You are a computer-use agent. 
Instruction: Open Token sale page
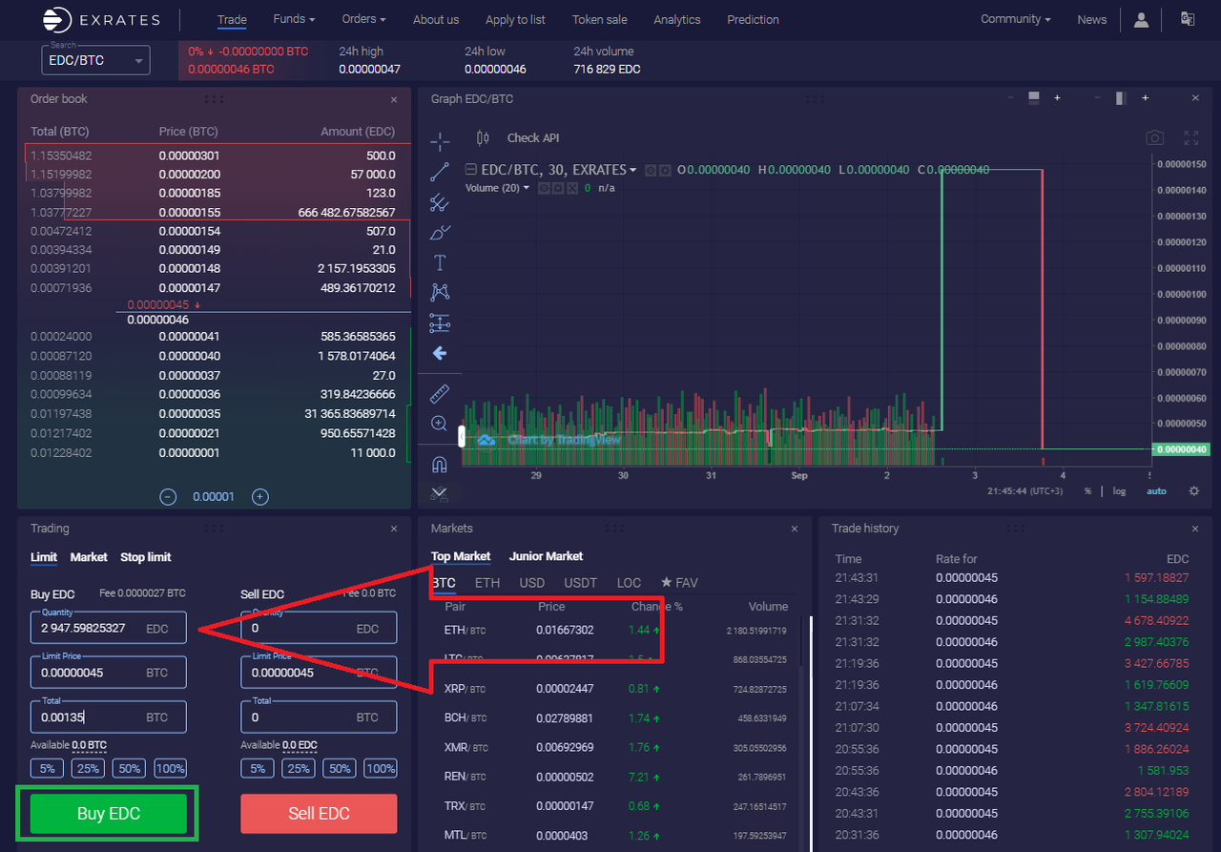600,19
